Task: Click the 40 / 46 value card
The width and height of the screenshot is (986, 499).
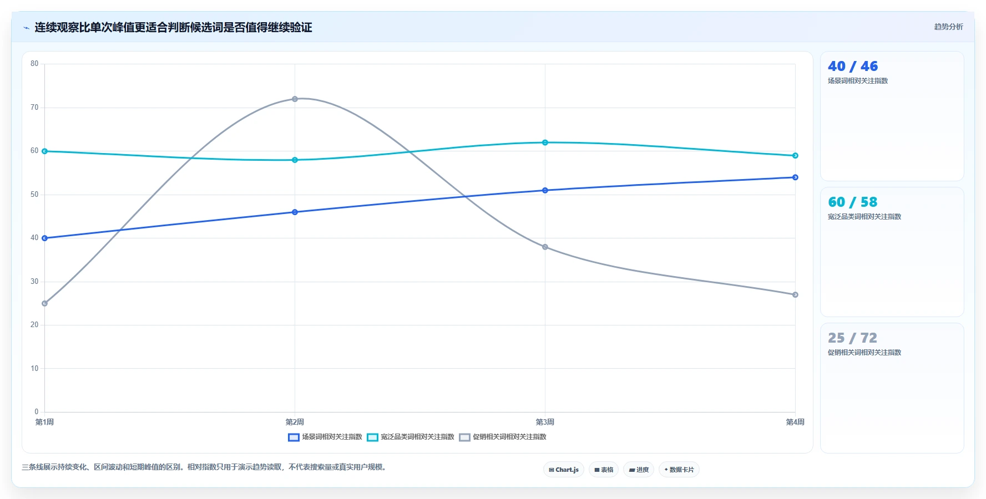Action: point(892,116)
